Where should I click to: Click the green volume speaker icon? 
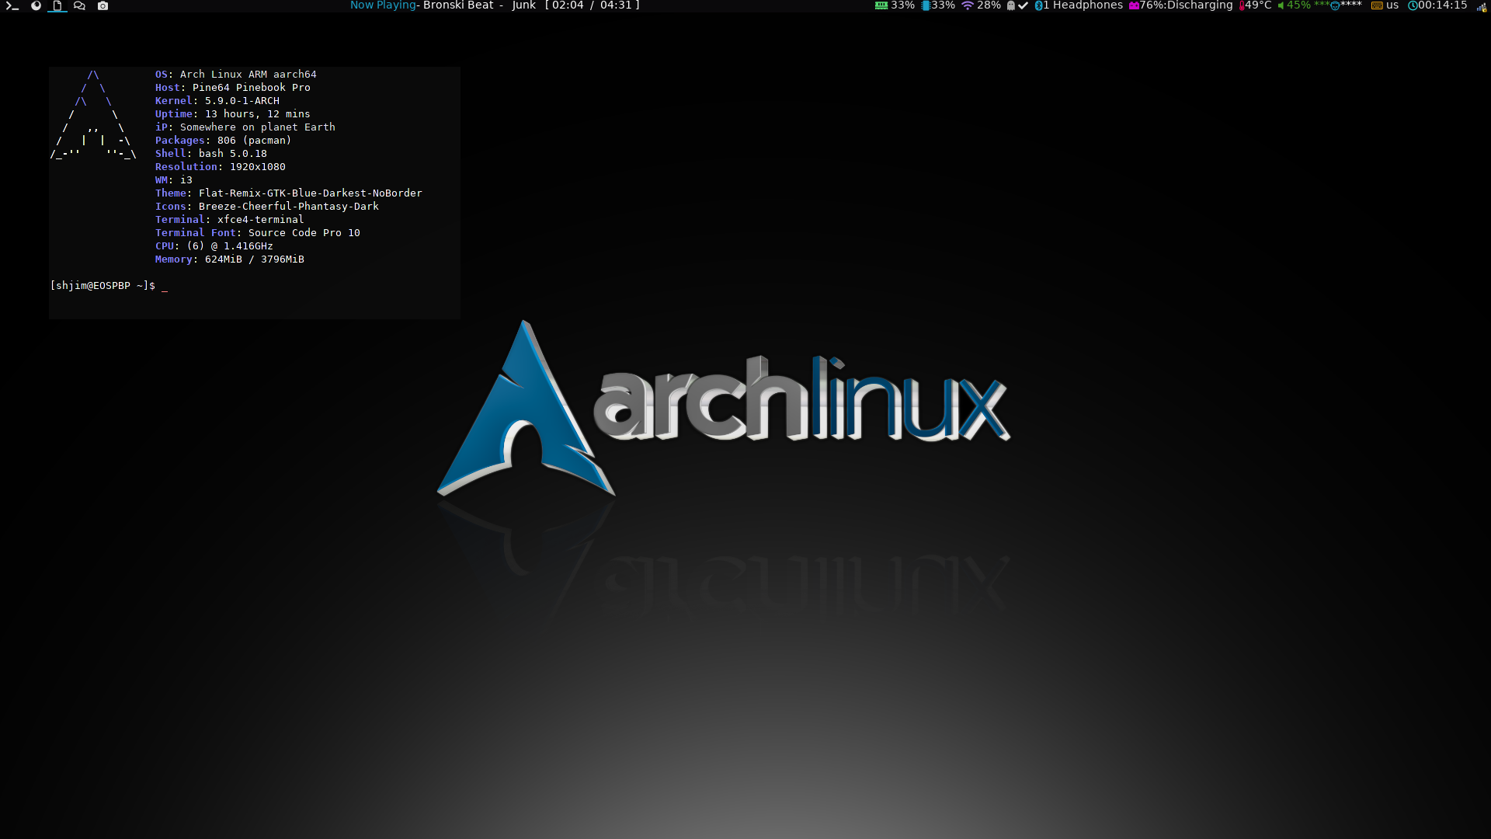(1281, 5)
